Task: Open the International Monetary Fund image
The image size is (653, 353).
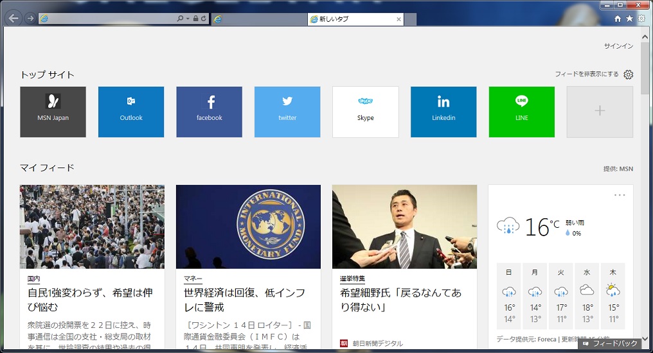Action: (248, 227)
